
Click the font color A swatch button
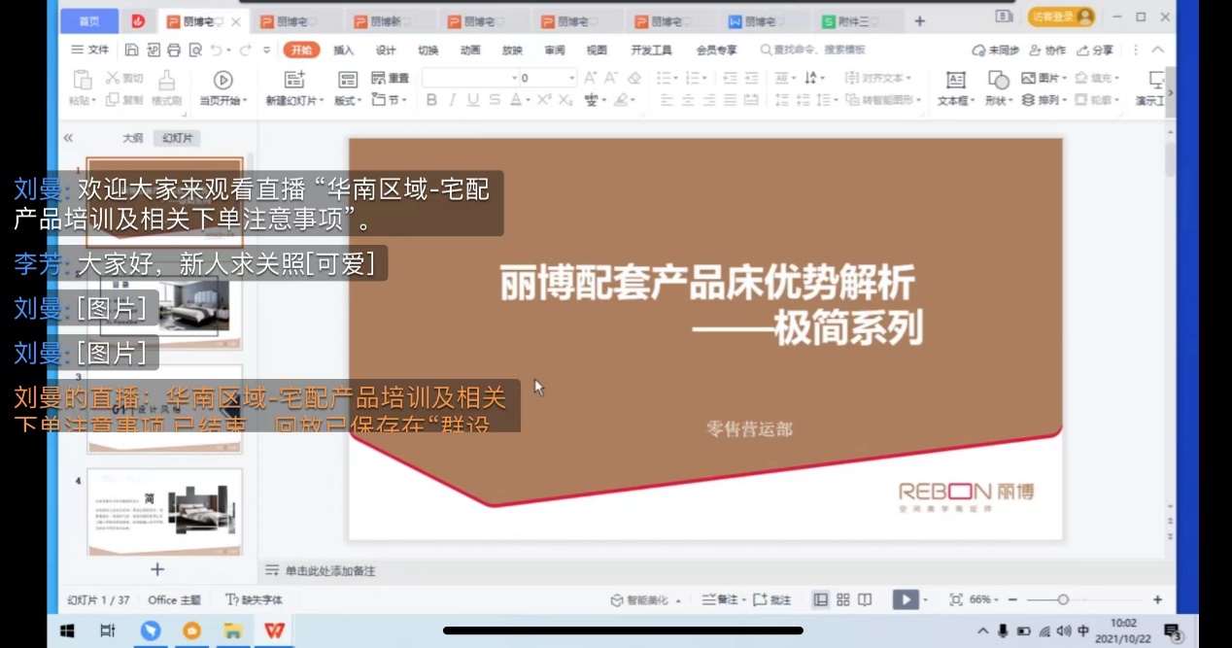point(516,100)
